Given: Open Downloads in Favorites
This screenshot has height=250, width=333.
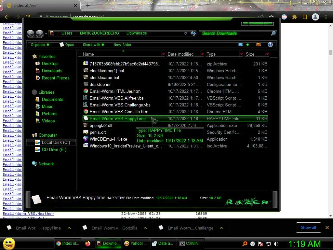Looking at the screenshot, I should coord(52,71).
